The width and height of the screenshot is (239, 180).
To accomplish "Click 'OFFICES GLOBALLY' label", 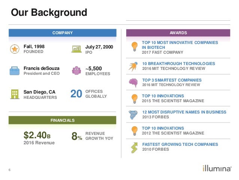I will [x=96, y=94].
